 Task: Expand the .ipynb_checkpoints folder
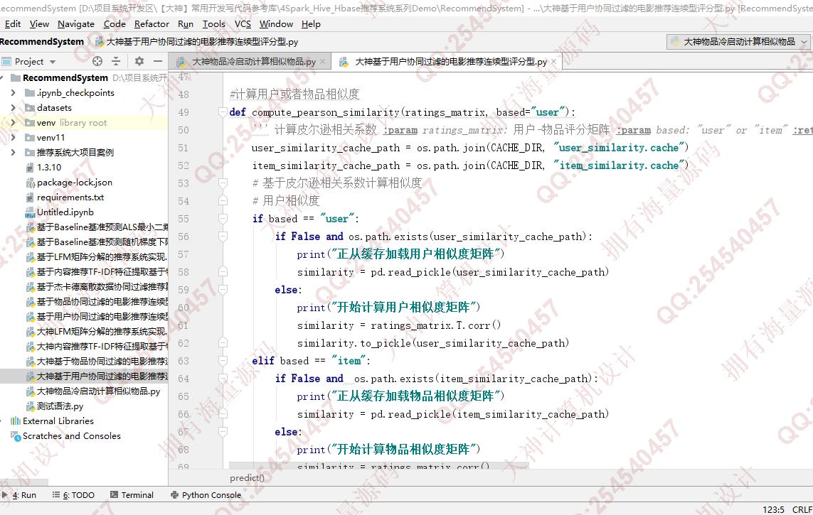pos(14,92)
